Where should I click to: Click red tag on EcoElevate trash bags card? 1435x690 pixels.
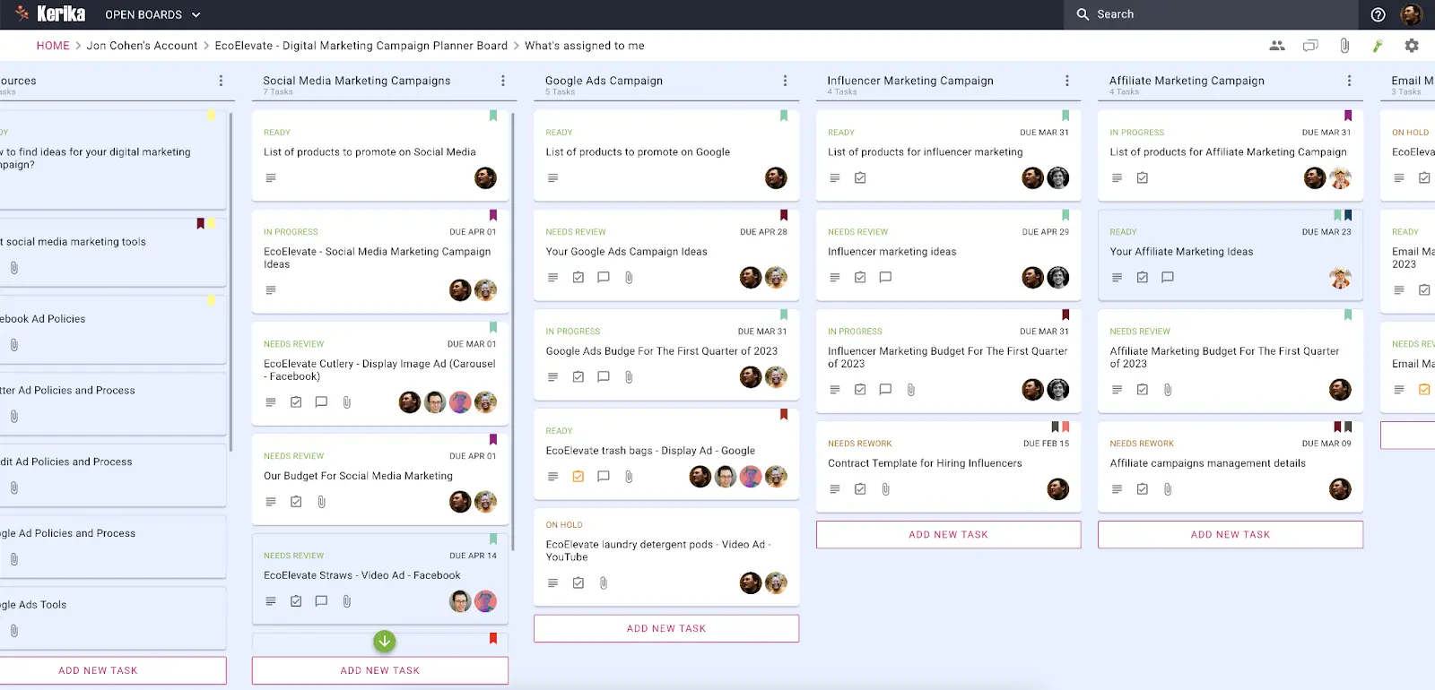tap(784, 414)
